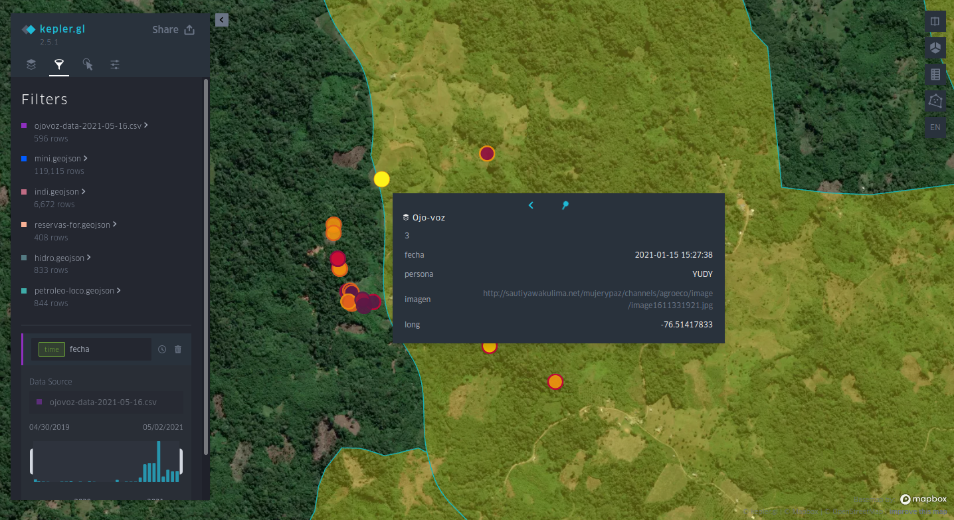Open Data Source ojovoz-data dropdown

click(x=106, y=402)
